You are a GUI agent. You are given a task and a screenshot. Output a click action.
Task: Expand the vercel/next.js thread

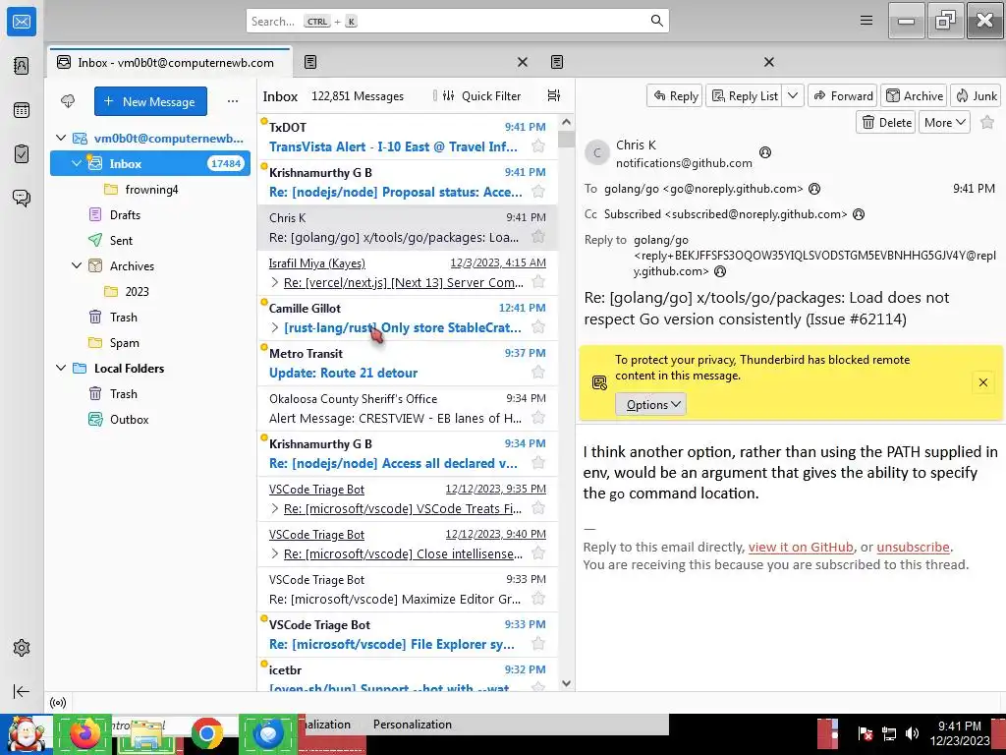(275, 282)
